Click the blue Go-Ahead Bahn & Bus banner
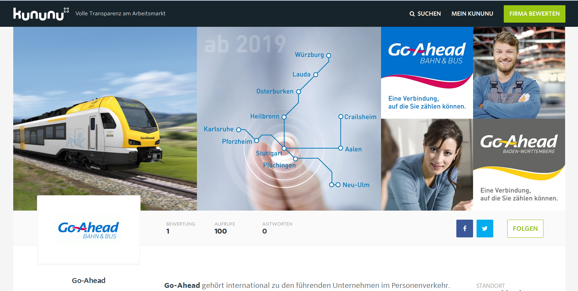This screenshot has width=578, height=291. [427, 73]
